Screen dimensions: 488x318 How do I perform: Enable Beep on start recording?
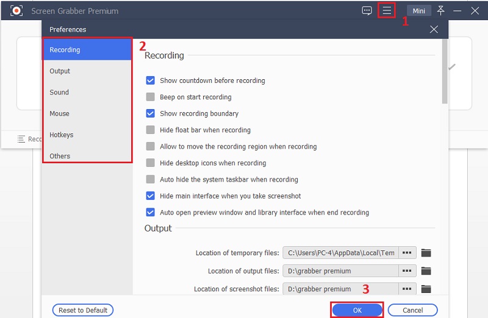[x=150, y=97]
